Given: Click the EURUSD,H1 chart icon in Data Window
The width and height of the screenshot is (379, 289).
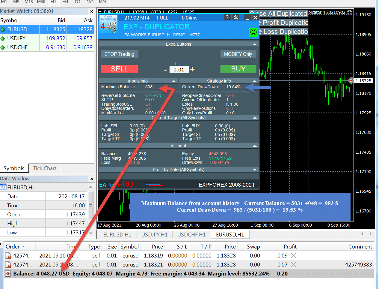Looking at the screenshot, I should 3,188.
